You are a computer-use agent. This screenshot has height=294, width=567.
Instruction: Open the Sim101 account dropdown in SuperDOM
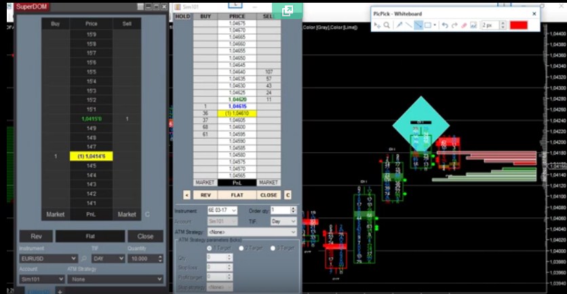(x=60, y=279)
